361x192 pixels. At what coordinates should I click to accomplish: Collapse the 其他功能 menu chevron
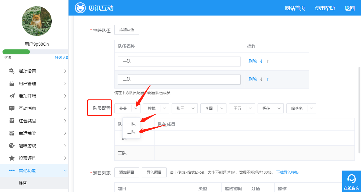point(65,171)
